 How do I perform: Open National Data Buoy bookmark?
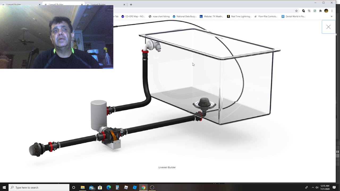pos(185,16)
